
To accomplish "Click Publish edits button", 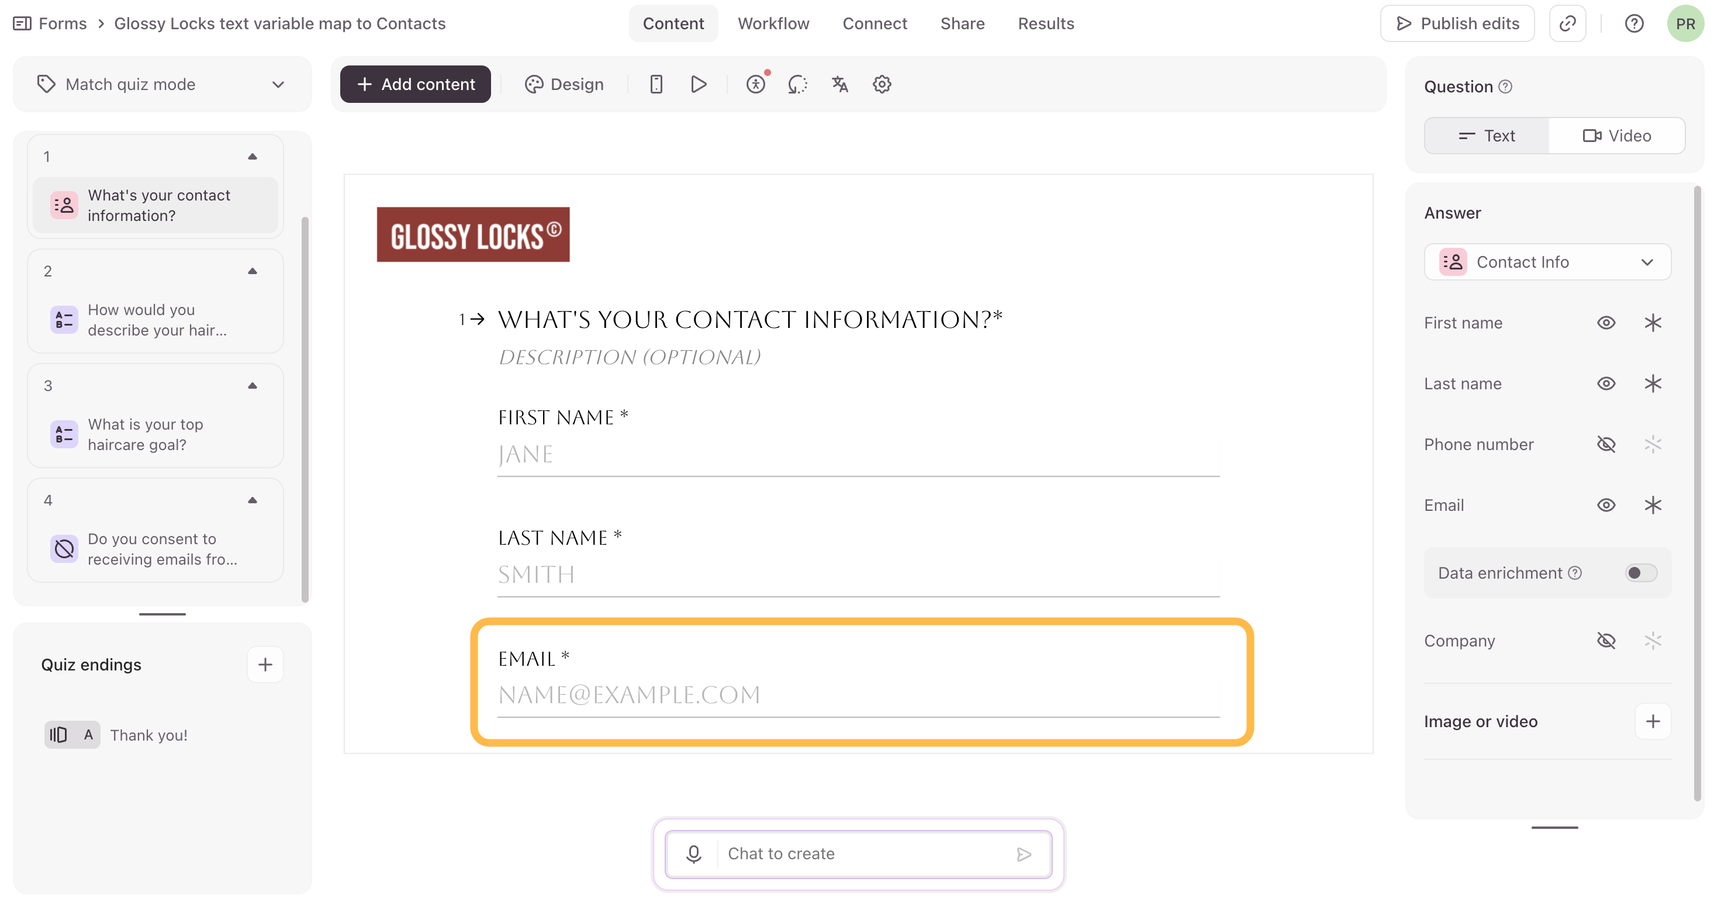I will click(1457, 24).
